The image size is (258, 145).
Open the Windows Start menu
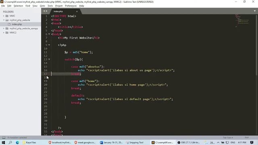pyautogui.click(x=3, y=143)
